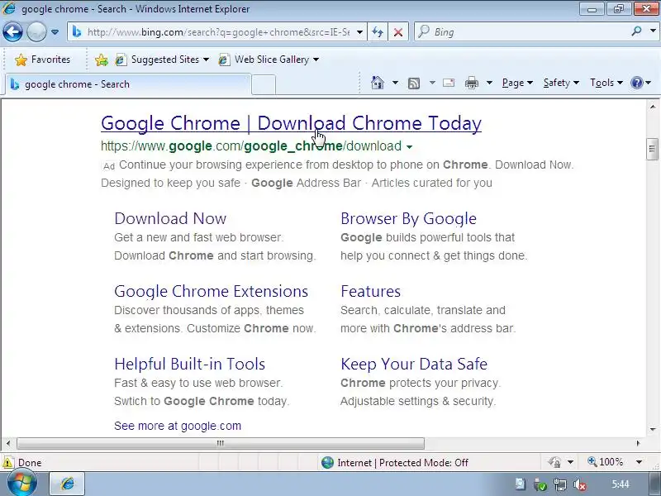Click the Done status text
The width and height of the screenshot is (661, 496).
click(30, 463)
